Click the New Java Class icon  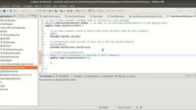pos(71,11)
